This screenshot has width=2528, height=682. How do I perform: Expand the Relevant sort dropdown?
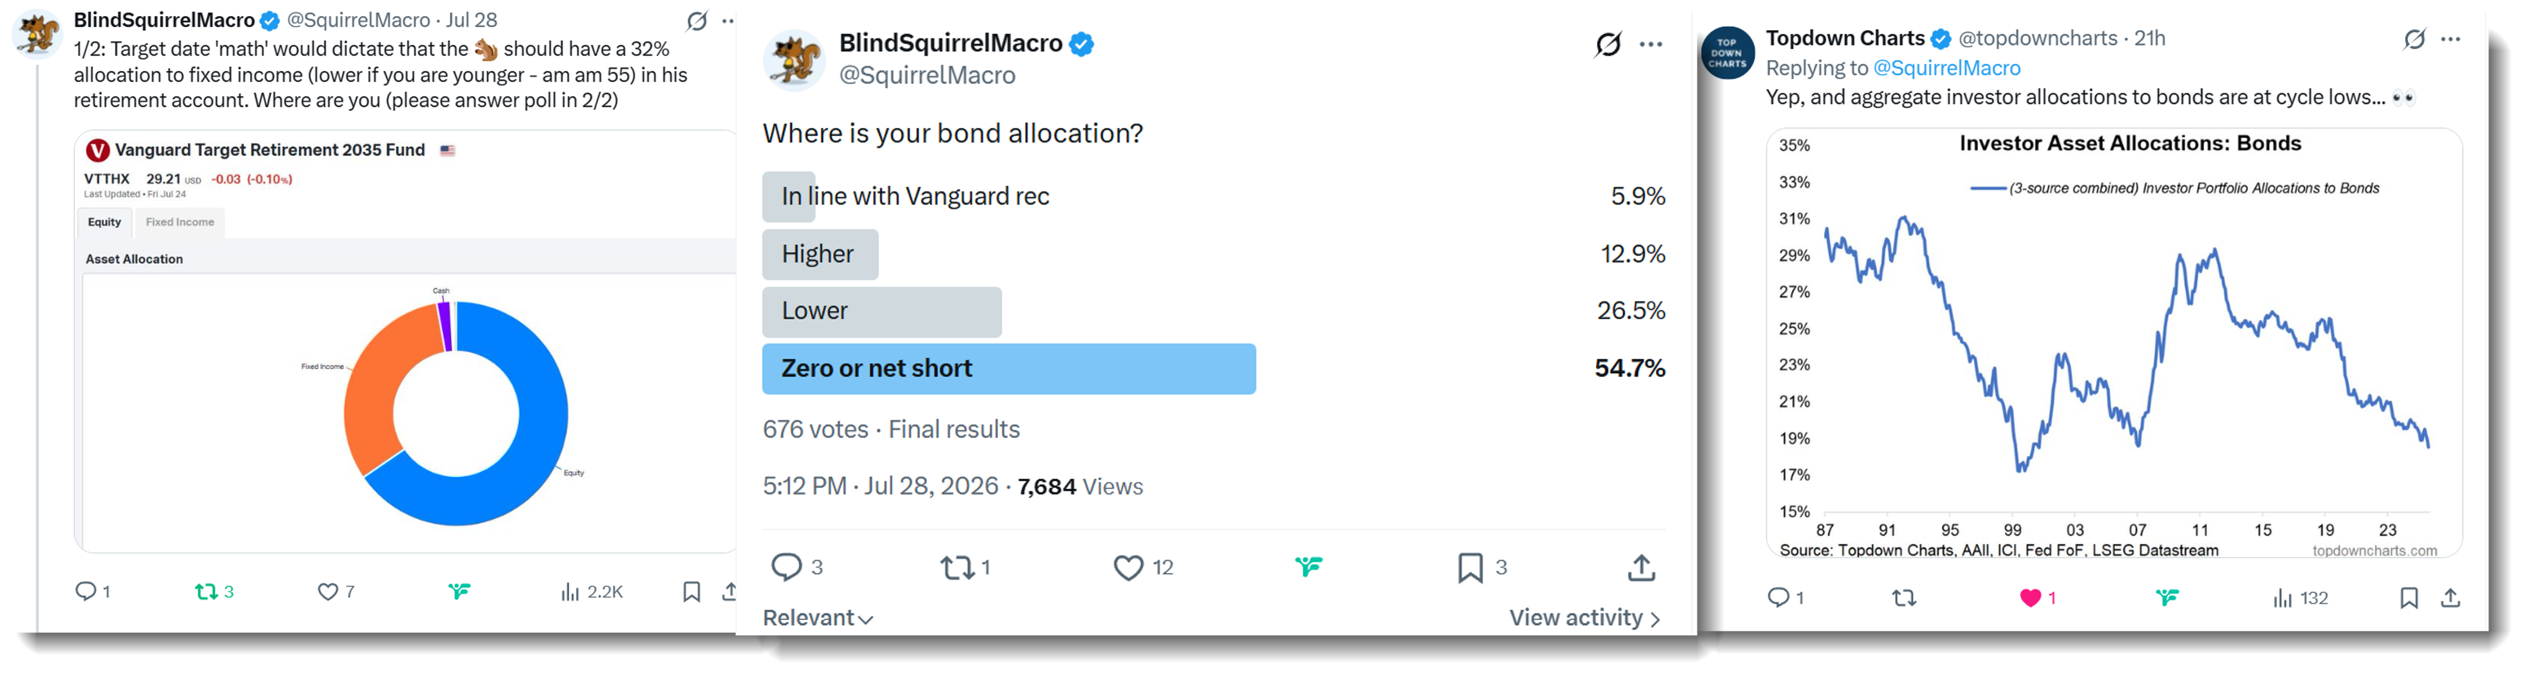[817, 617]
